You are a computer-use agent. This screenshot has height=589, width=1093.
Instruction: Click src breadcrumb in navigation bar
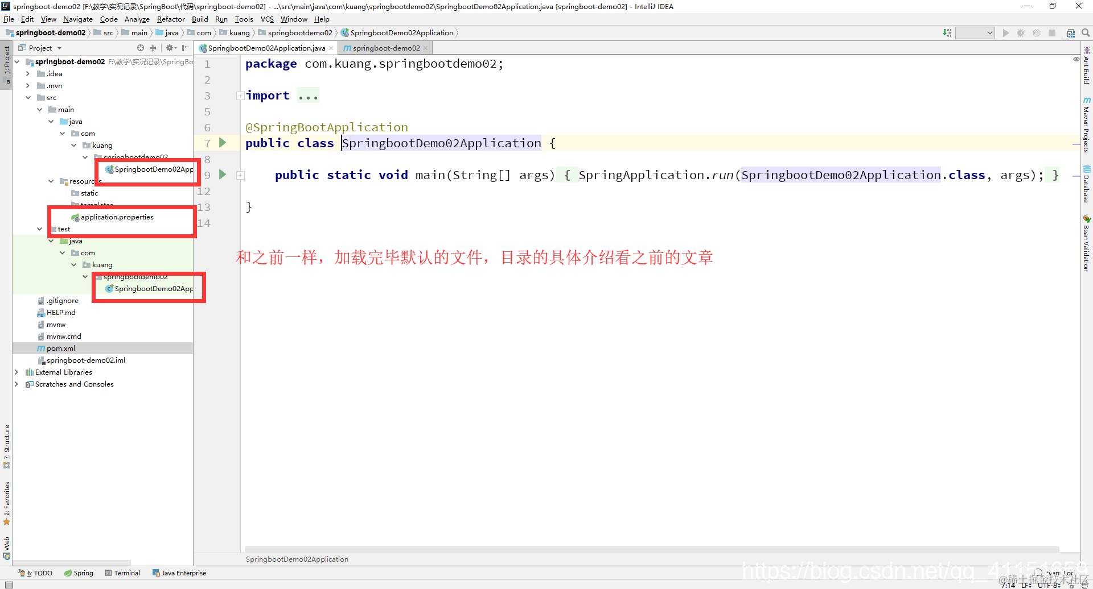(104, 33)
